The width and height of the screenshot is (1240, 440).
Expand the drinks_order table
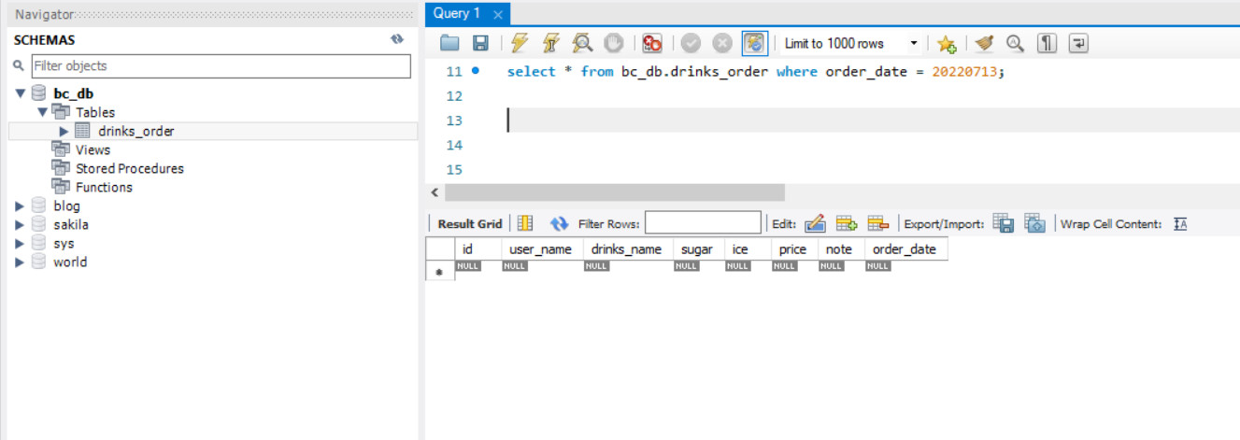pos(64,131)
